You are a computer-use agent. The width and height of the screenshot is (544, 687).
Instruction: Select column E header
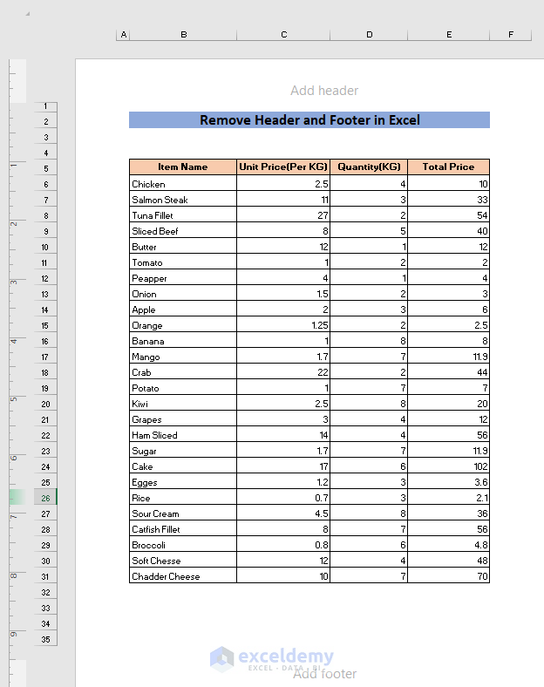point(449,35)
